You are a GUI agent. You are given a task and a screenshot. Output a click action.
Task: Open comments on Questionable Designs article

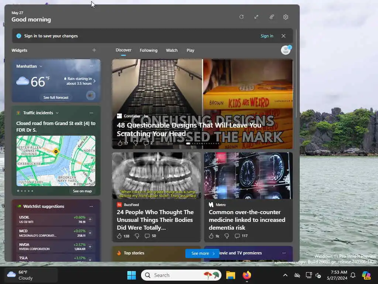148,143
